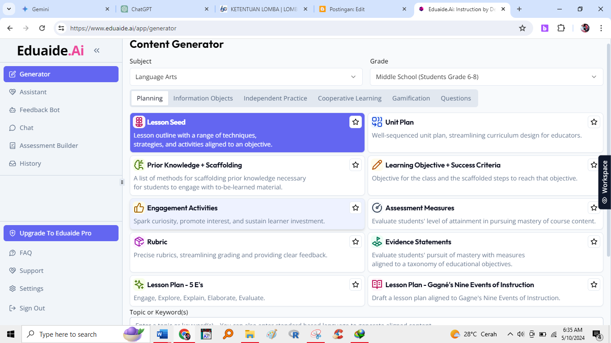Viewport: 611px width, 343px height.
Task: Click the Learning Objective pencil icon
Action: 377,165
